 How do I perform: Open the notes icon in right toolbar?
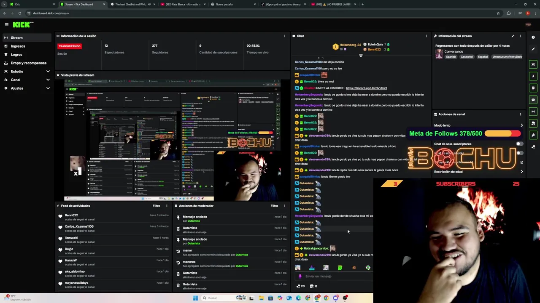click(533, 88)
